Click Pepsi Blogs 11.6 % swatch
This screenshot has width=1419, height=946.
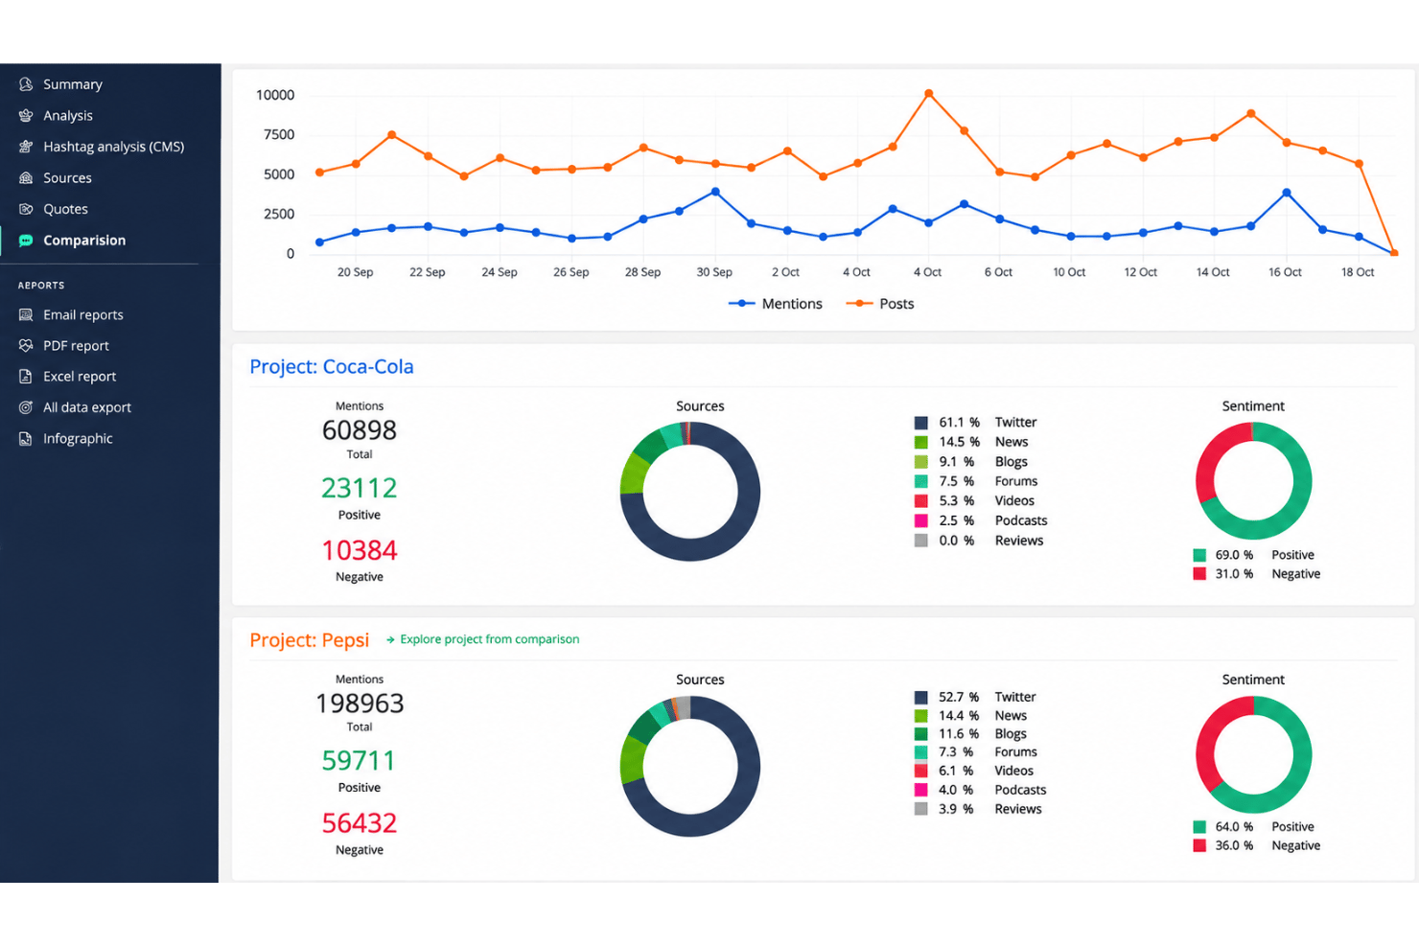[920, 734]
